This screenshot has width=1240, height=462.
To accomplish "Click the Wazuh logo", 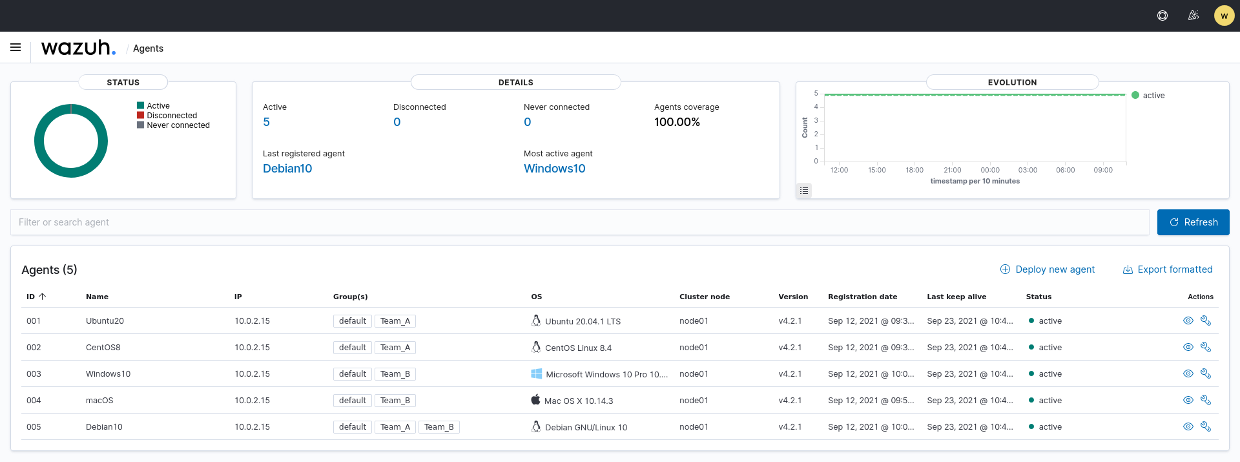I will coord(78,48).
